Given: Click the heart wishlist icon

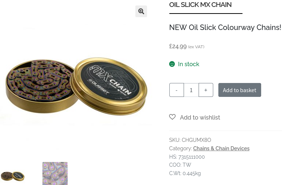Looking at the screenshot, I should coord(172,117).
